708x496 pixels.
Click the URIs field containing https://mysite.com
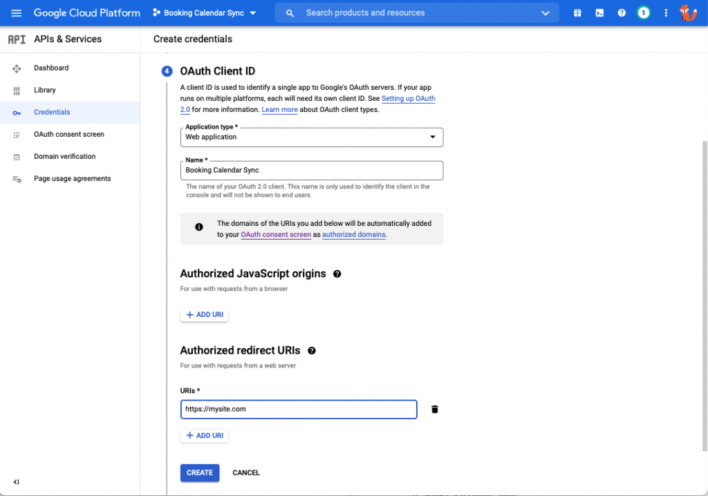click(x=299, y=409)
